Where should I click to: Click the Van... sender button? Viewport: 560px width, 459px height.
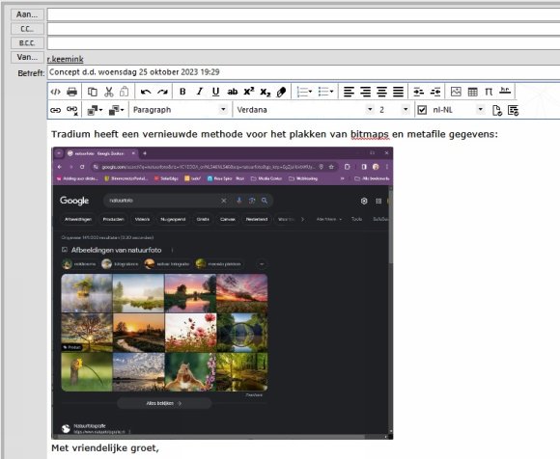tap(27, 57)
